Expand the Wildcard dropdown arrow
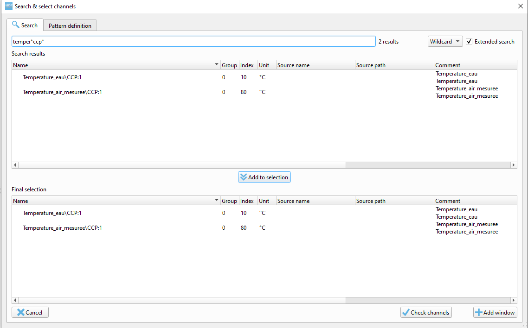 click(x=457, y=41)
